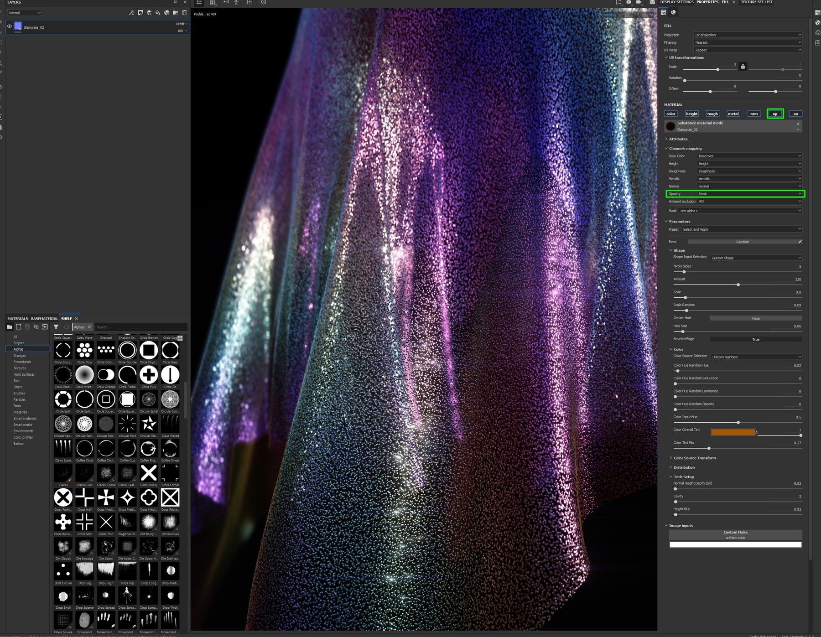Toggle the shelf hidden-eye icon
821x637 pixels.
(x=36, y=327)
